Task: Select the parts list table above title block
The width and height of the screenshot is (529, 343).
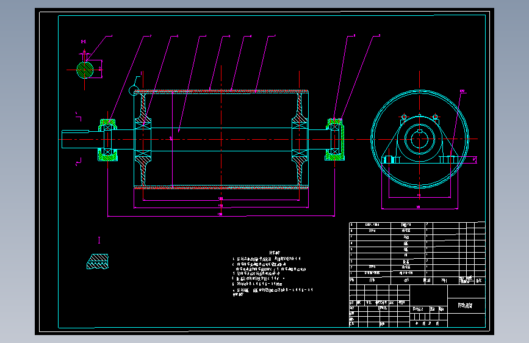Action: coord(417,253)
